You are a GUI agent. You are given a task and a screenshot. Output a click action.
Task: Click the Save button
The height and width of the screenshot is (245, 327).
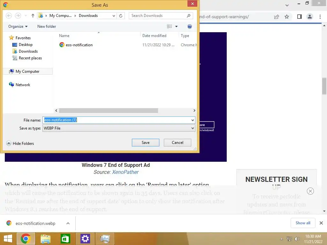point(146,143)
